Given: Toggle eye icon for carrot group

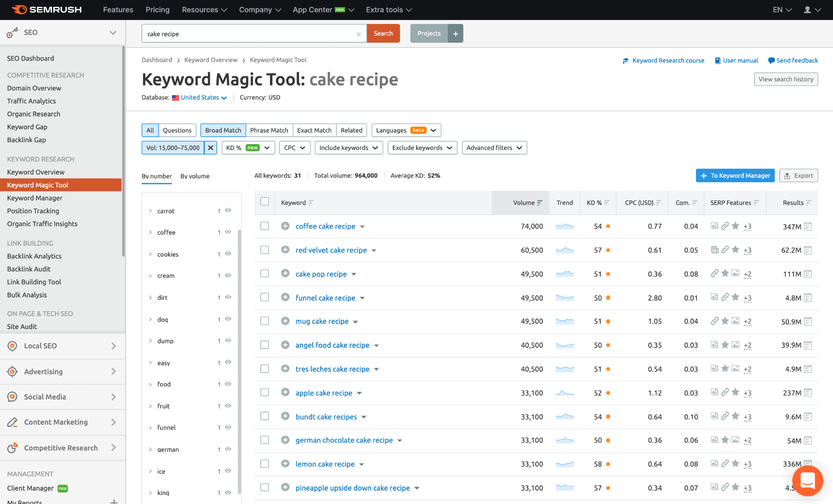Looking at the screenshot, I should click(228, 210).
